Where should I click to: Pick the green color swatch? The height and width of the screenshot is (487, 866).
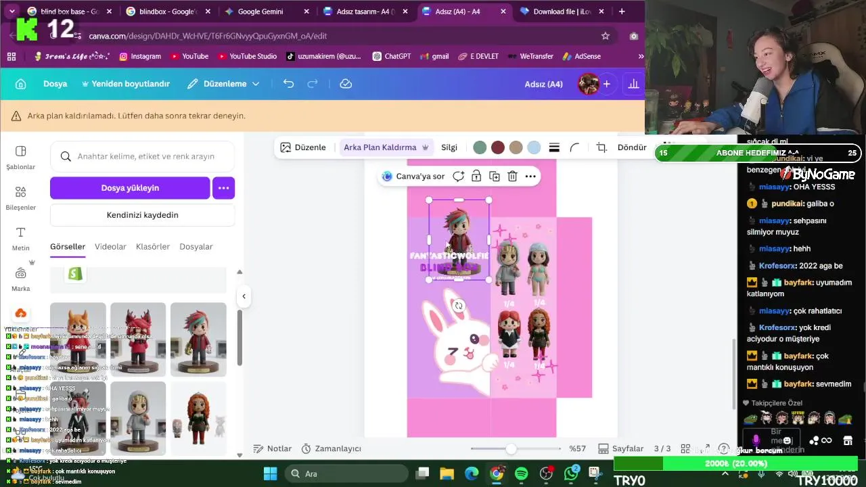click(x=480, y=147)
